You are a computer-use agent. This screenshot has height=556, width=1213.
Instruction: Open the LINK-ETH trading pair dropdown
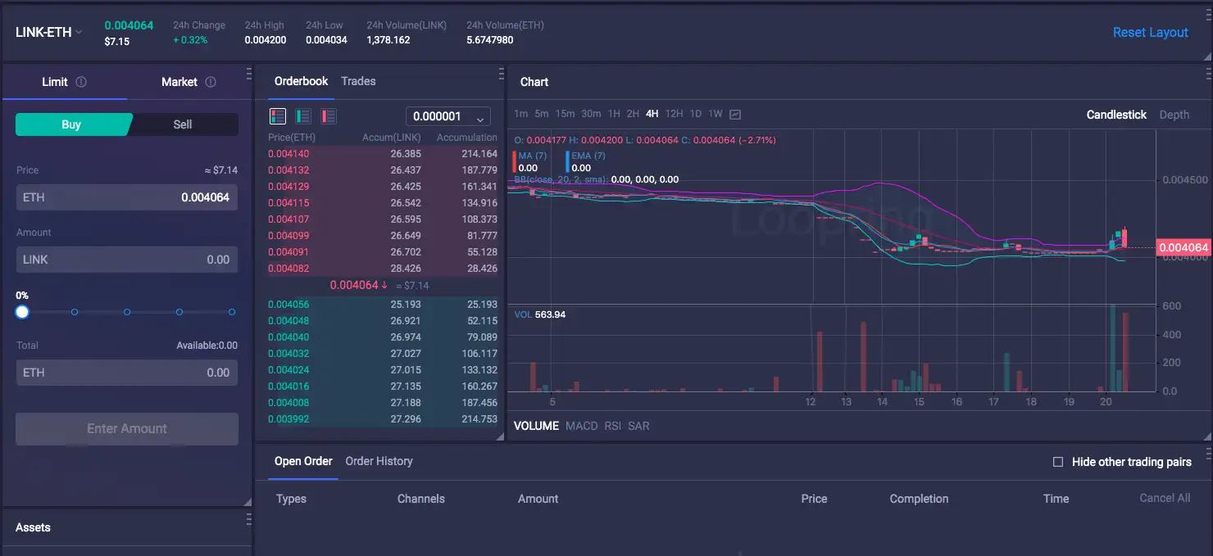[49, 33]
